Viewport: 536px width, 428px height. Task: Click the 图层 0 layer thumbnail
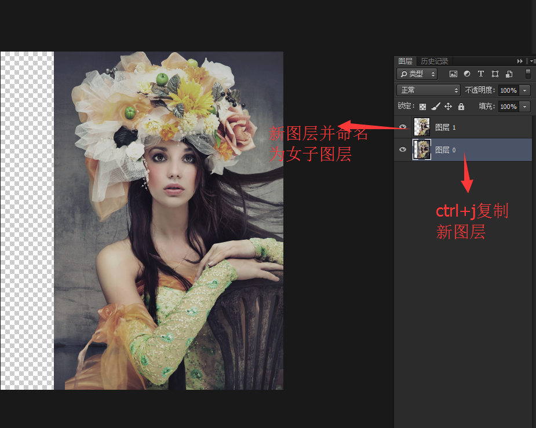(x=422, y=149)
